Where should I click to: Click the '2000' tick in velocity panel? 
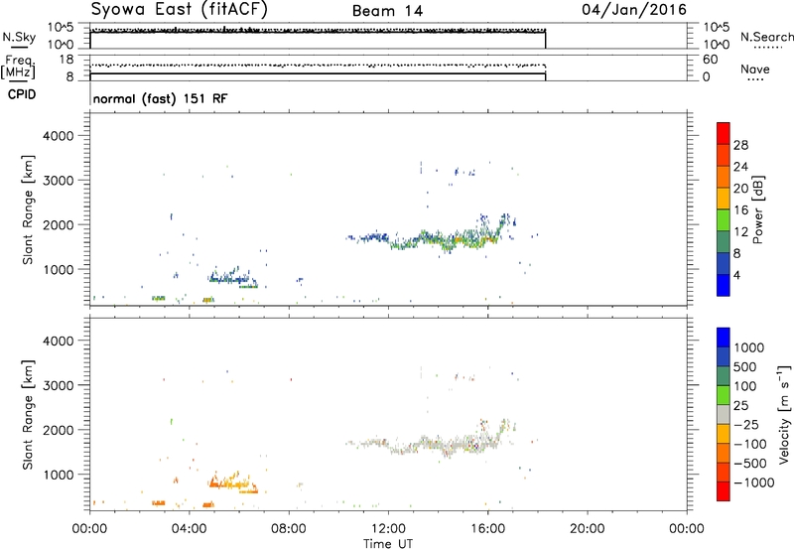pos(59,430)
